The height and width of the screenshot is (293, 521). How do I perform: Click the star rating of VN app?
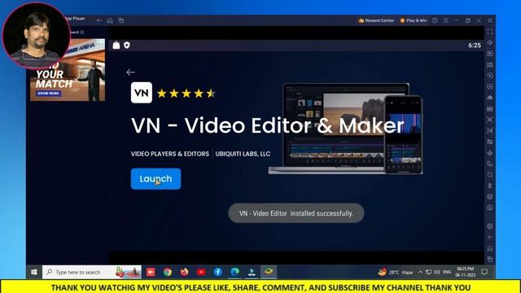pyautogui.click(x=186, y=94)
